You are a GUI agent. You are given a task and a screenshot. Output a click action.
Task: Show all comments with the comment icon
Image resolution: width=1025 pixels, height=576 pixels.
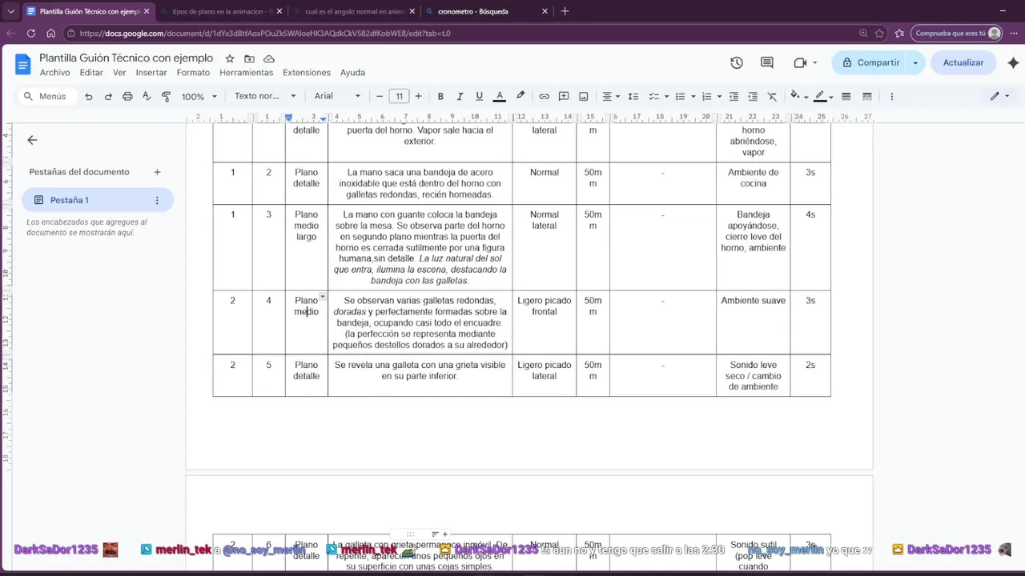[x=767, y=62]
